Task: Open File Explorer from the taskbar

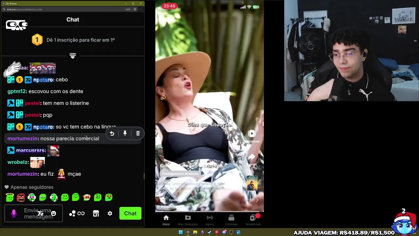Action: [195, 232]
